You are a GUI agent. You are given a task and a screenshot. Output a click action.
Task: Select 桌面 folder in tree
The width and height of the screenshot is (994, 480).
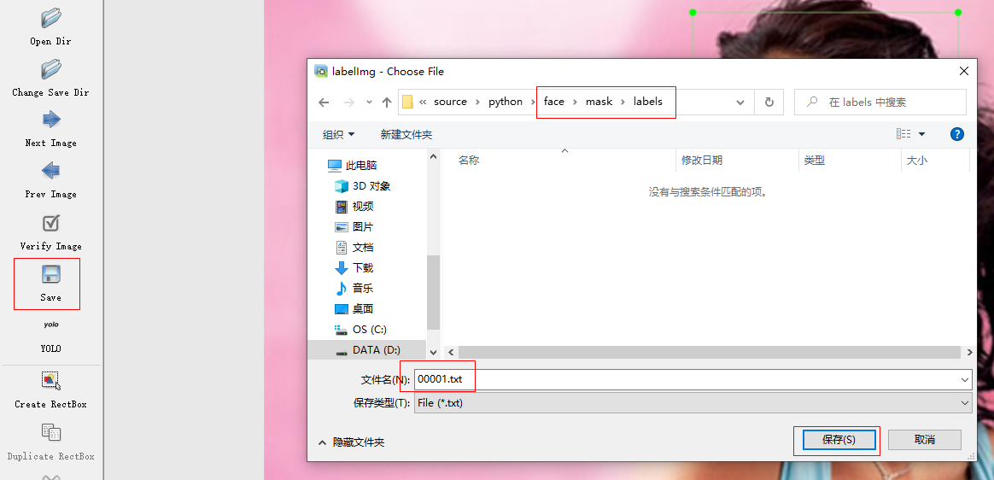(355, 309)
